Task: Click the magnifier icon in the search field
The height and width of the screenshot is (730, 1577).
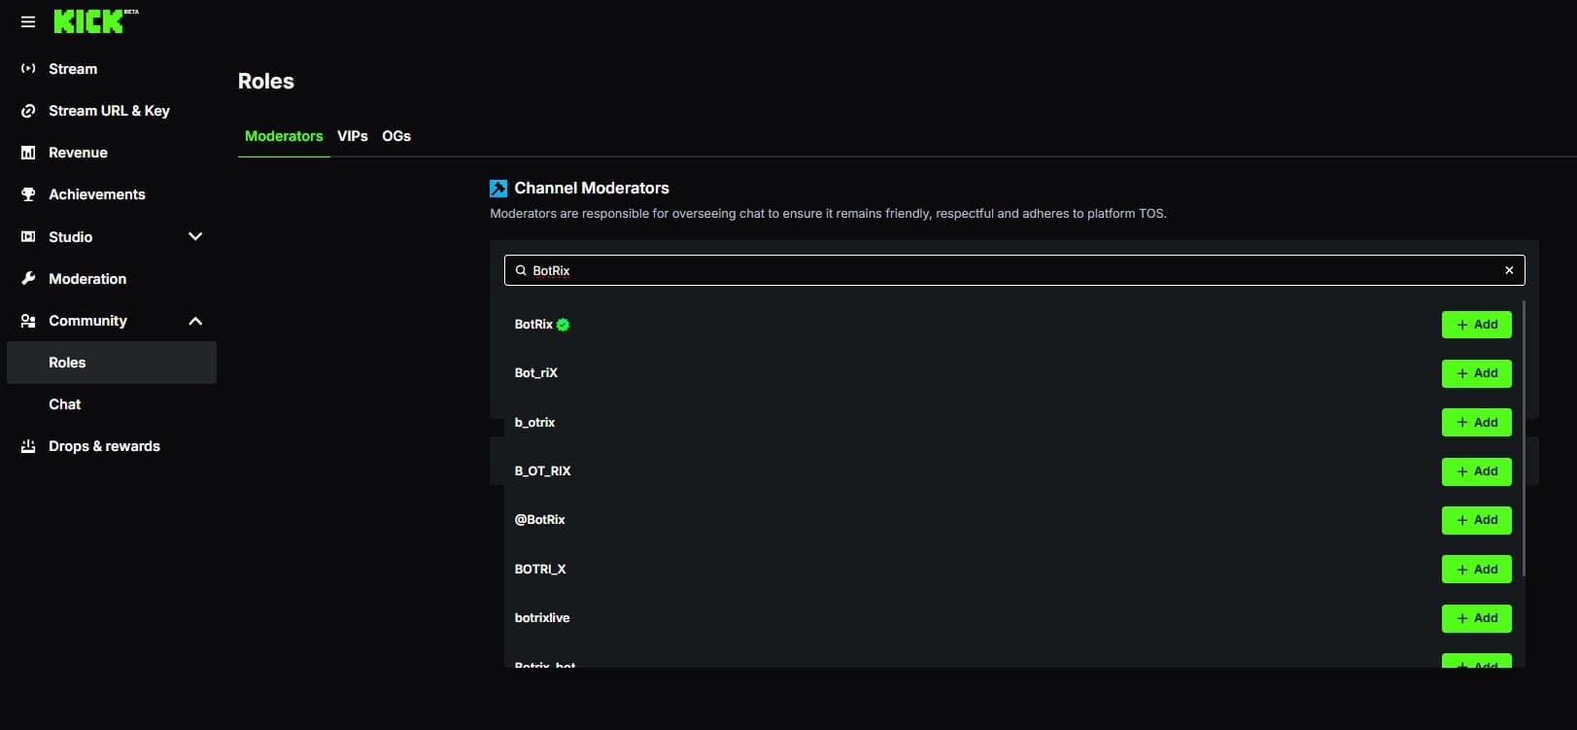Action: [521, 270]
